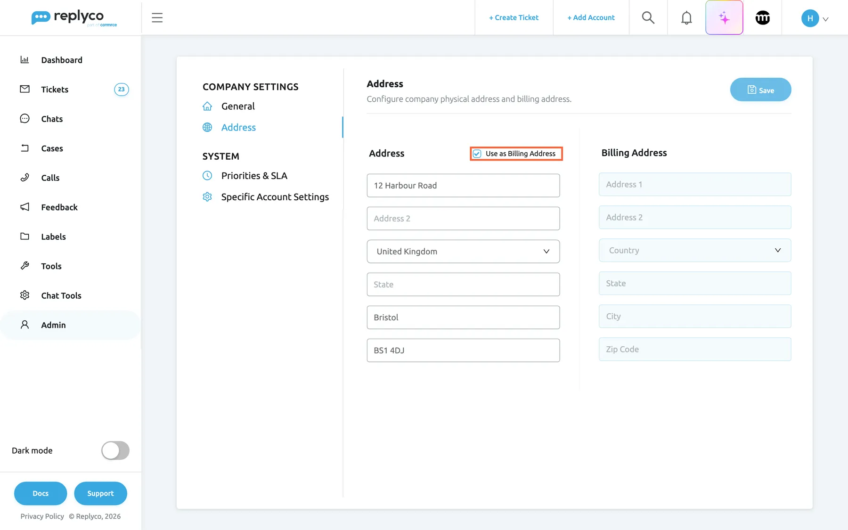This screenshot has height=530, width=848.
Task: Click the search magnifier icon
Action: 648,18
